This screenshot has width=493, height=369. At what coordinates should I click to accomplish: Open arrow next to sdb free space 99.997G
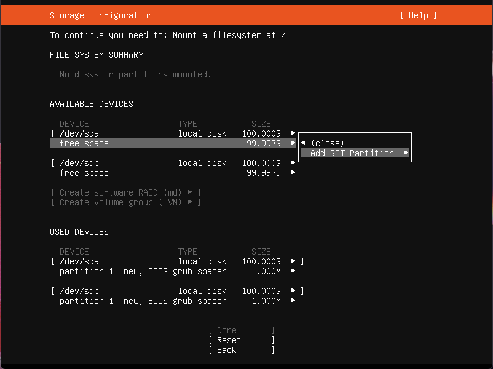[293, 172]
